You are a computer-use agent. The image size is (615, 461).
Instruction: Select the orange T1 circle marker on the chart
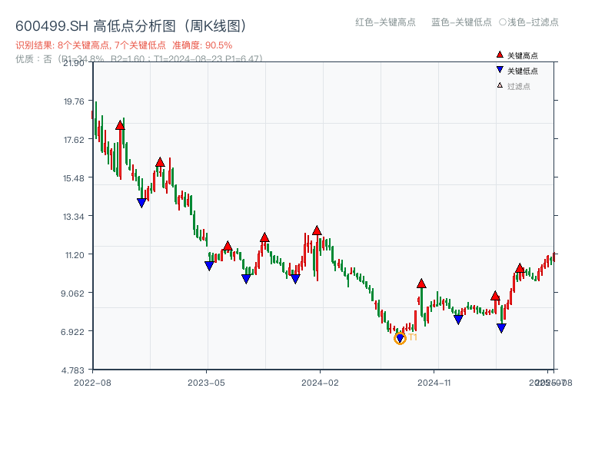click(401, 338)
